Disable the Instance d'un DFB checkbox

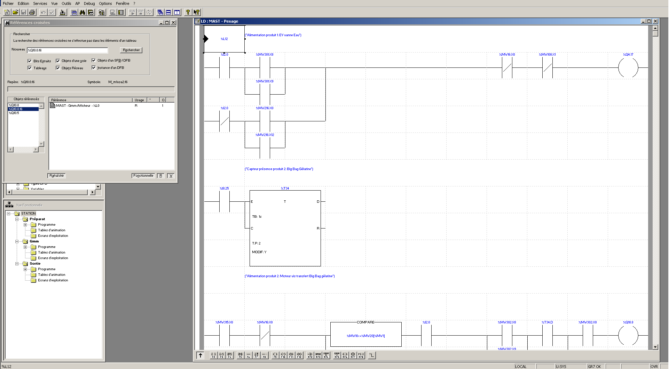(94, 67)
